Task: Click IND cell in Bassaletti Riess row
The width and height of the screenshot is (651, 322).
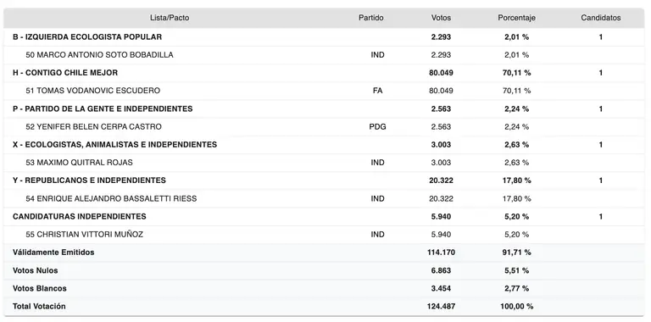Action: 378,198
